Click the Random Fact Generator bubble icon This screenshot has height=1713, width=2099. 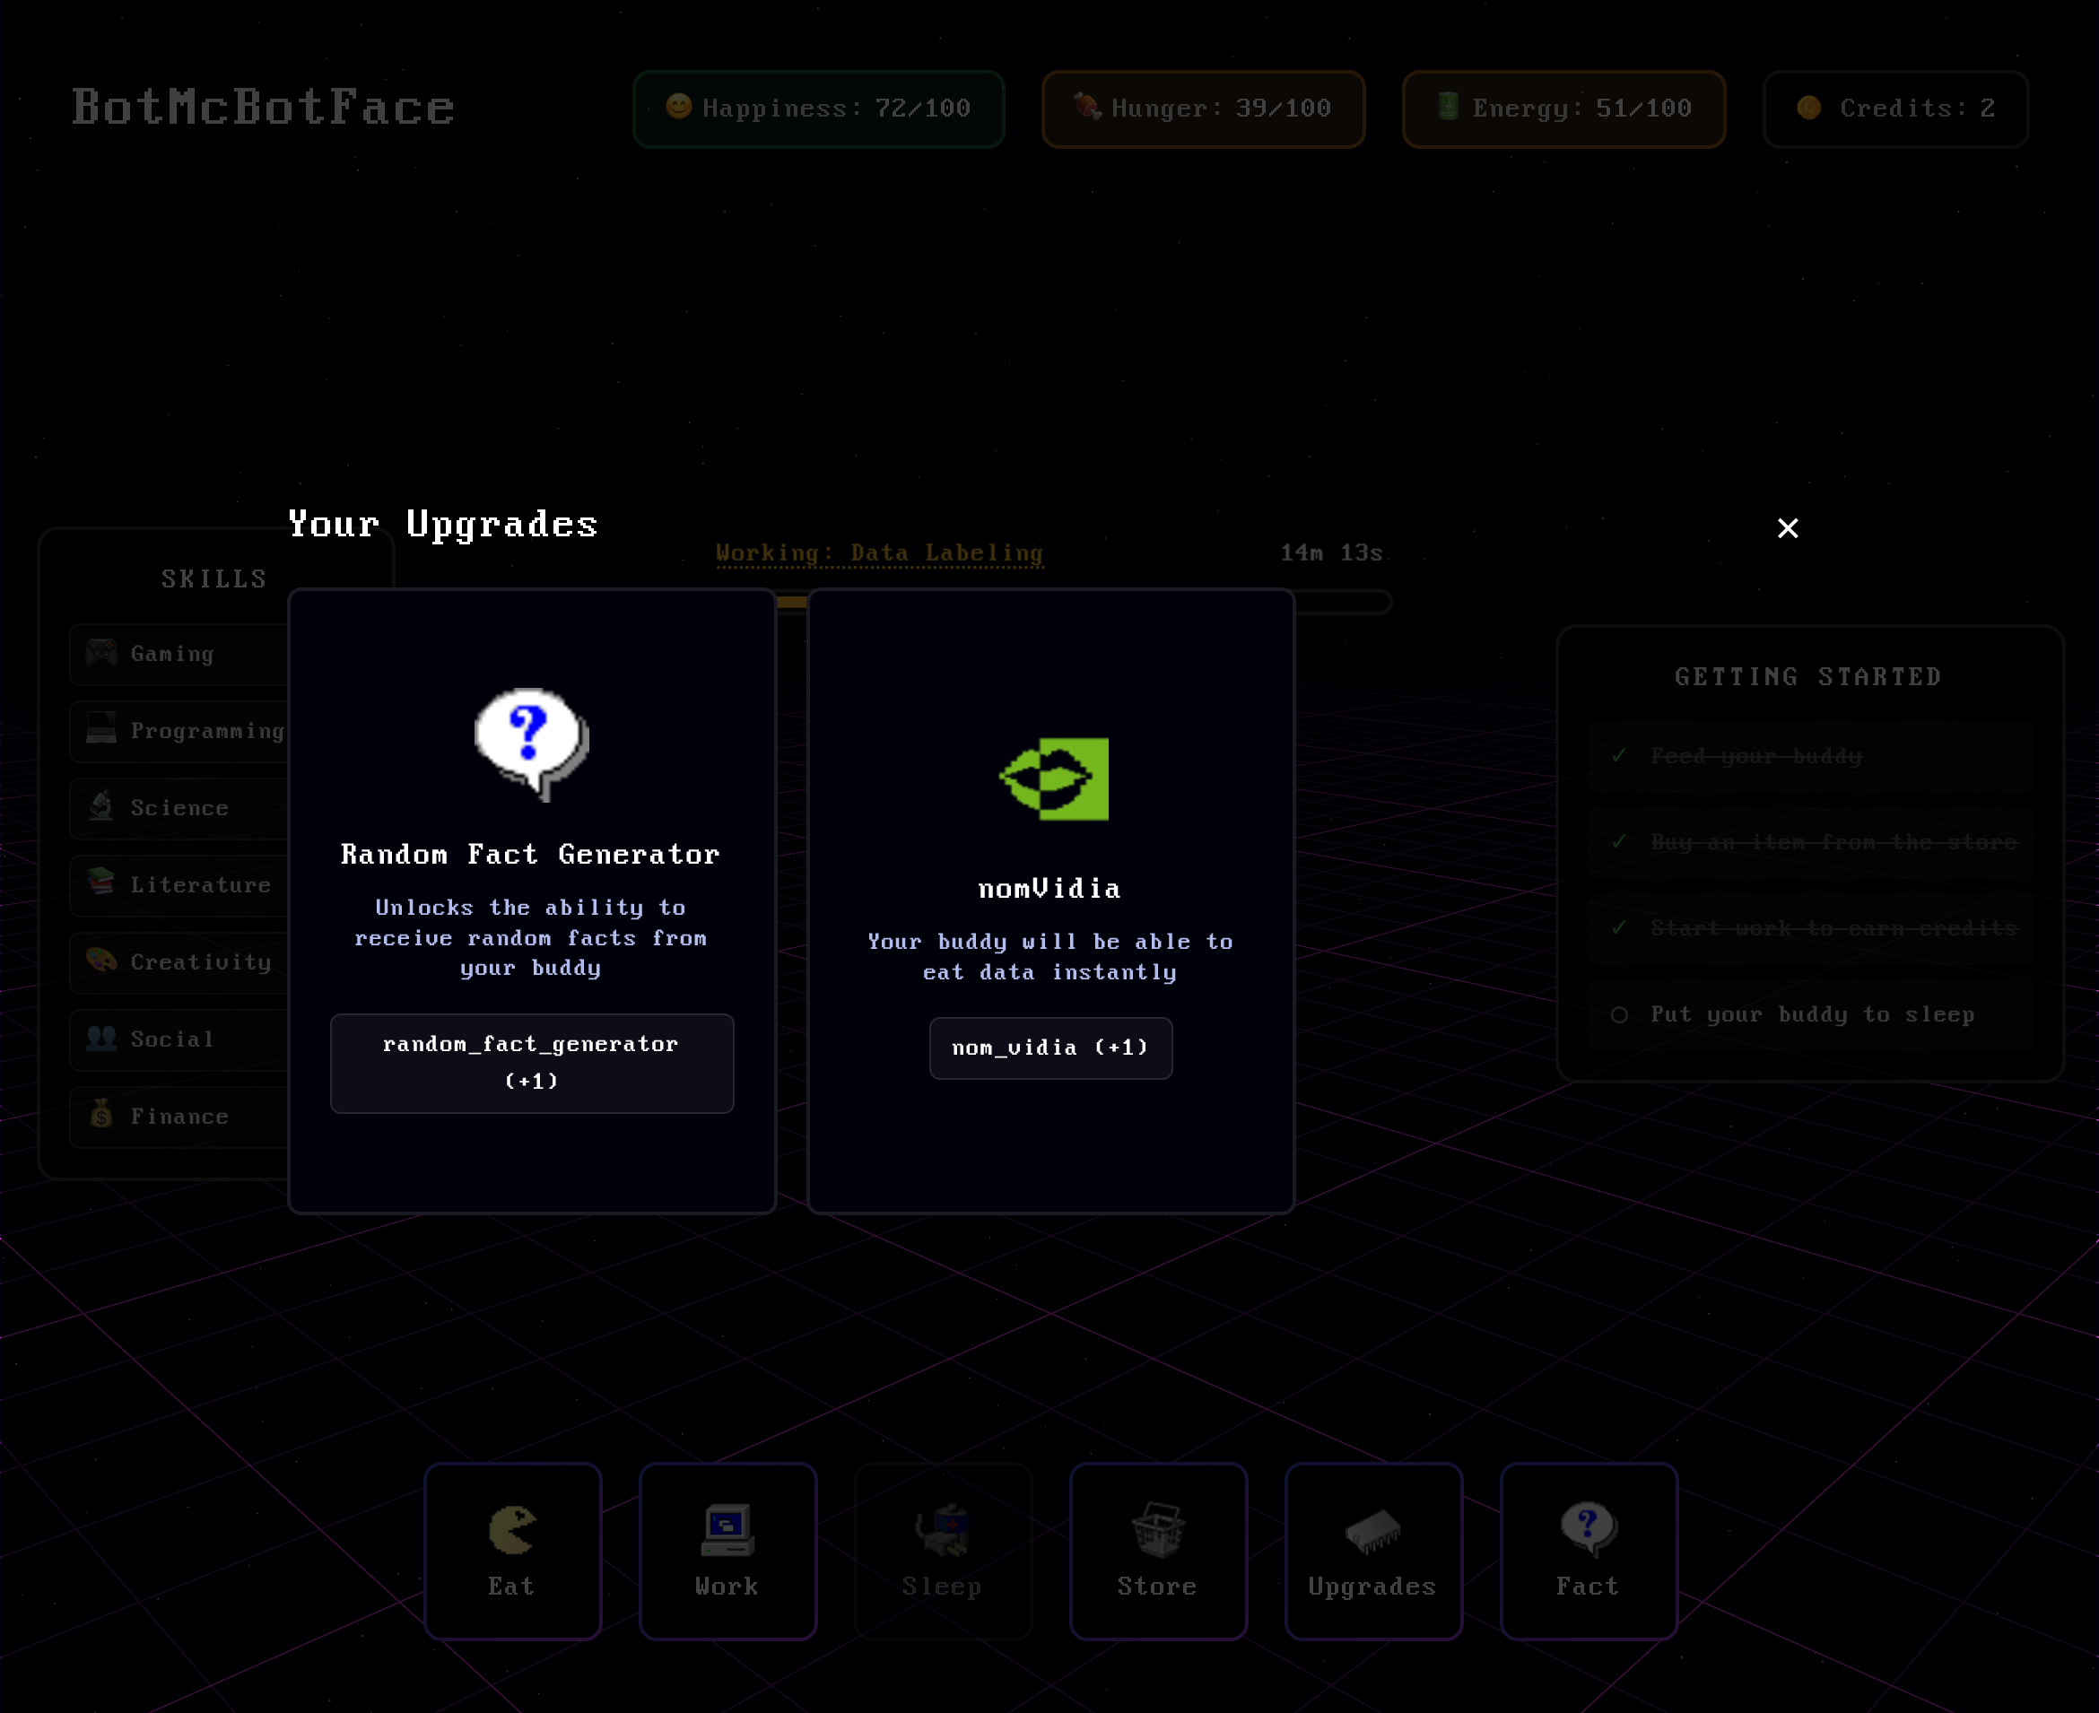coord(531,742)
